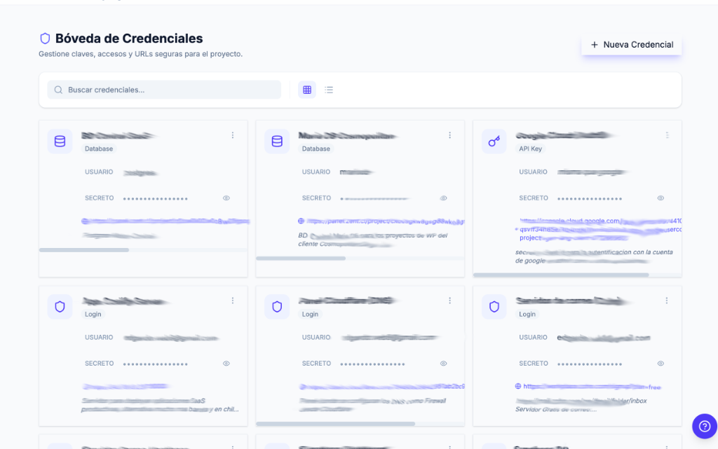718x449 pixels.
Task: Click the username starting with 'e' on Login card
Action: click(604, 338)
